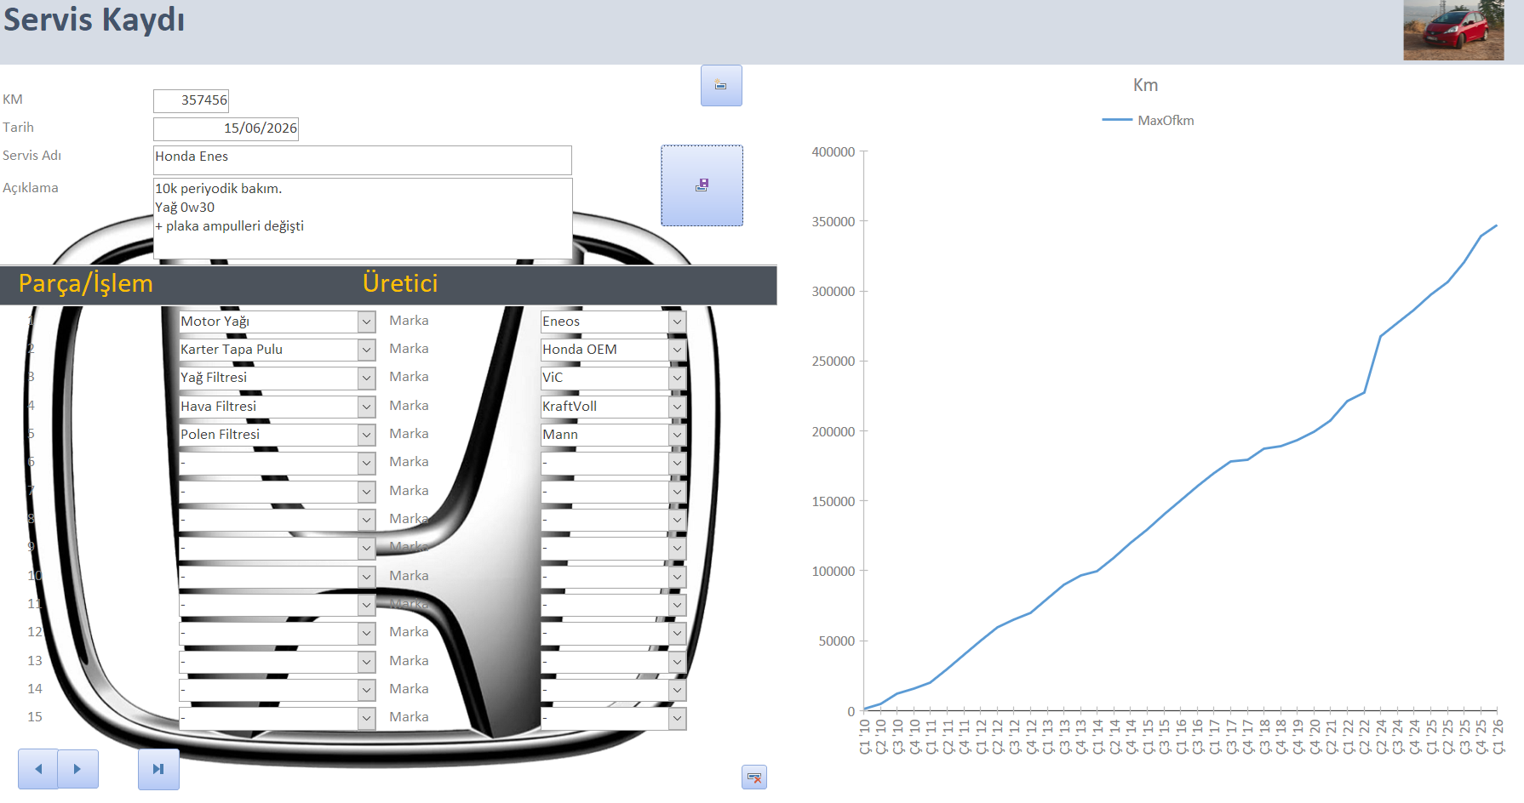Open the empty part dropdown in row 14

[x=366, y=690]
